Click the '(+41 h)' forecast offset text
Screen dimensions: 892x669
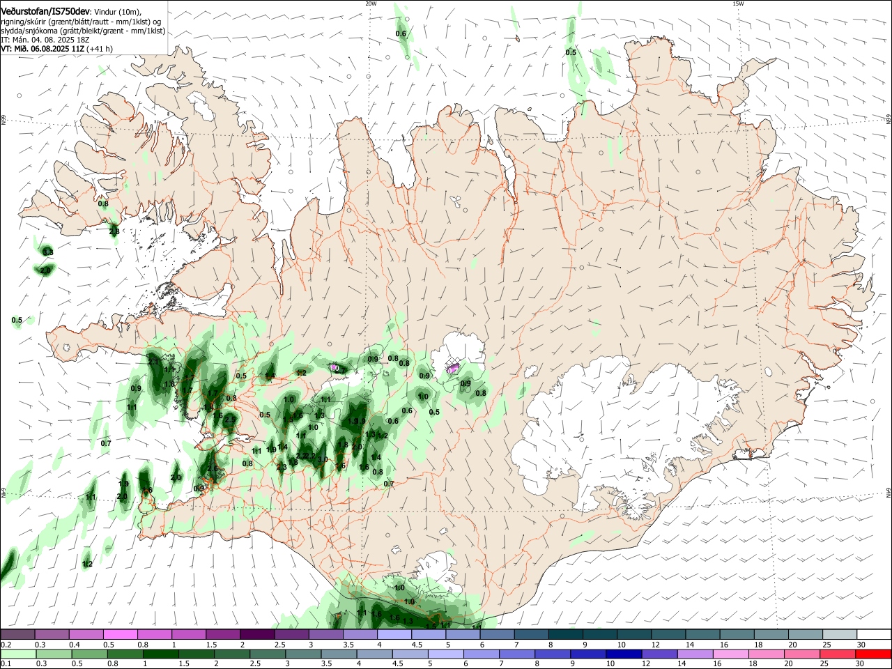coord(100,49)
